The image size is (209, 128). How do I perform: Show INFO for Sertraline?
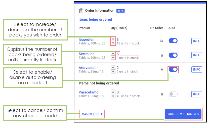click(197, 55)
